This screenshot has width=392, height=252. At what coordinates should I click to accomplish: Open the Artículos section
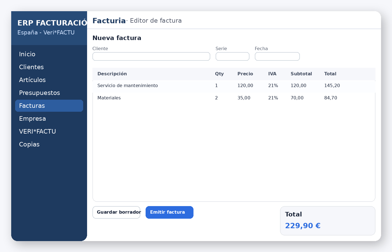tap(32, 80)
